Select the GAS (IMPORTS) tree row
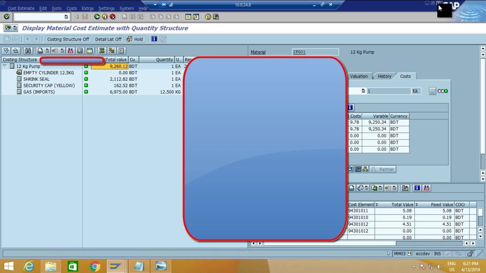 pos(39,92)
